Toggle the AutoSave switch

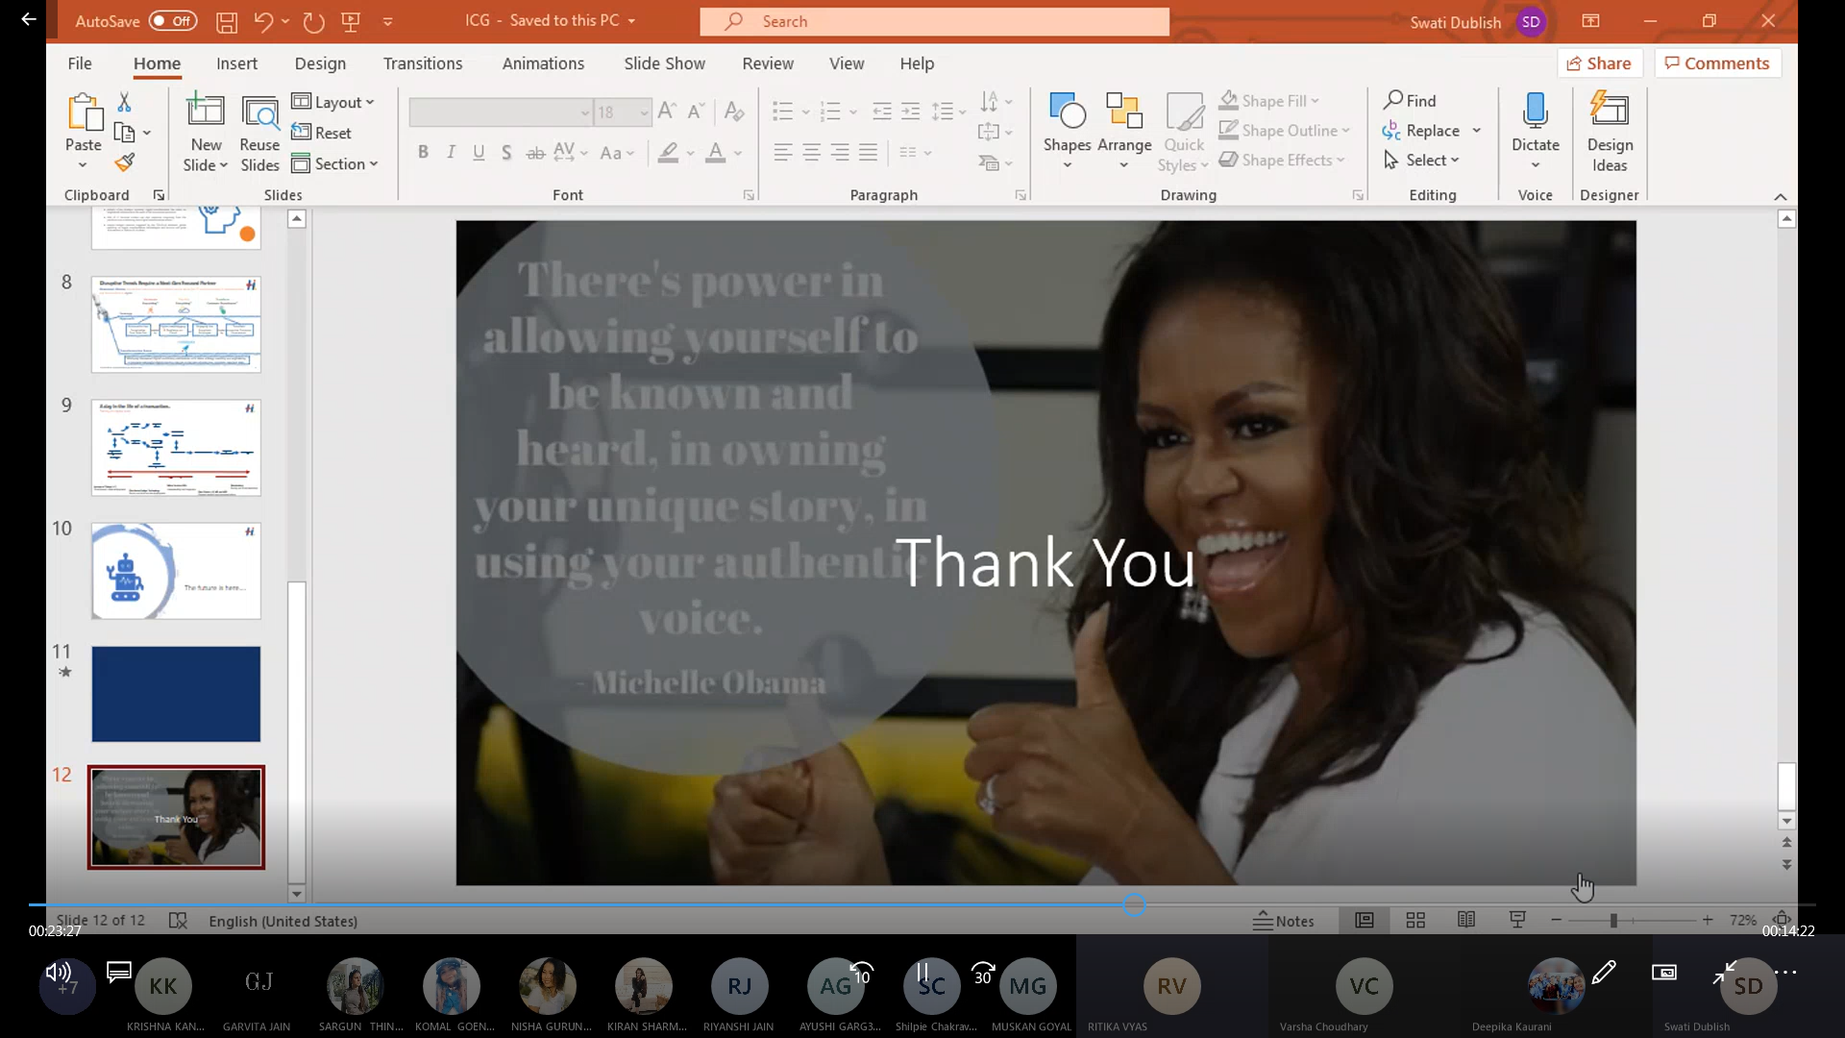pyautogui.click(x=172, y=21)
